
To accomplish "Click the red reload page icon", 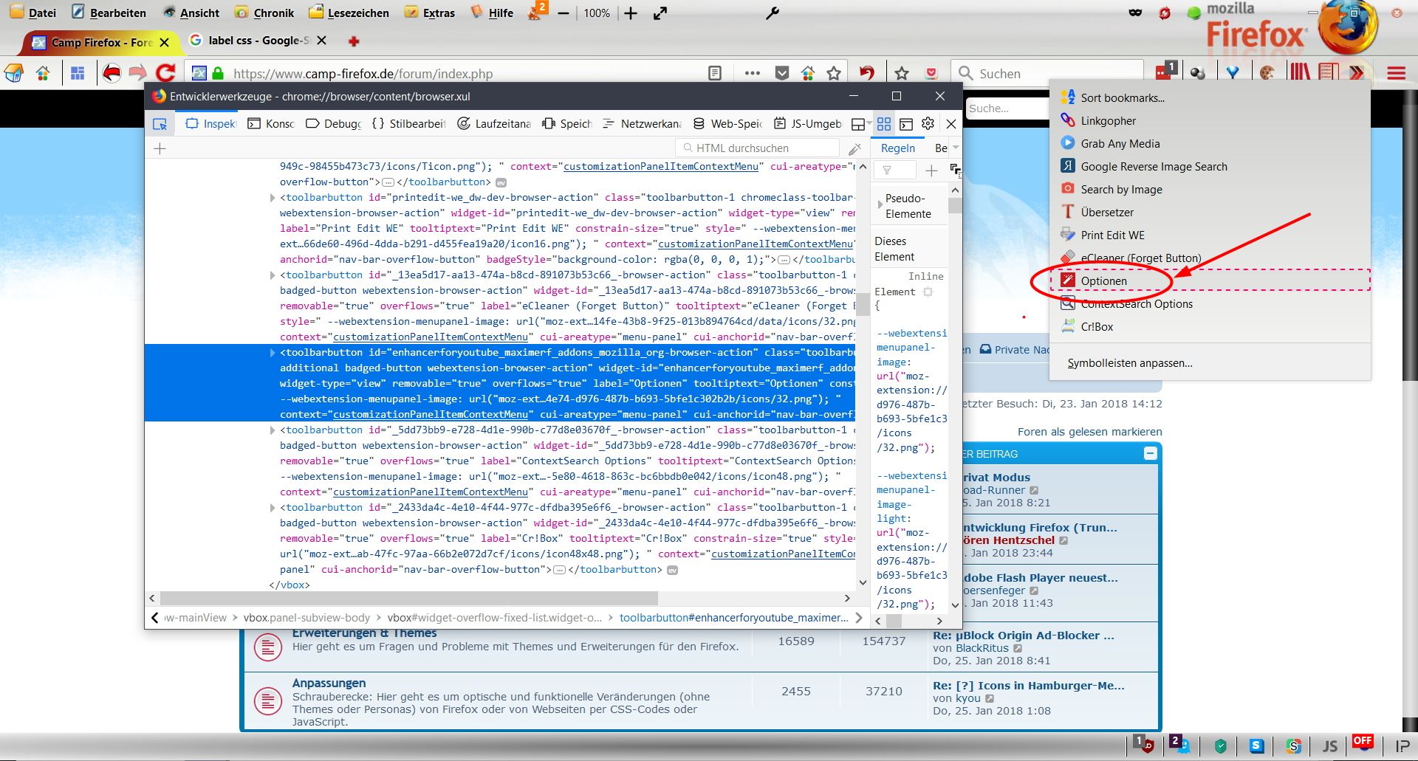I will click(165, 73).
